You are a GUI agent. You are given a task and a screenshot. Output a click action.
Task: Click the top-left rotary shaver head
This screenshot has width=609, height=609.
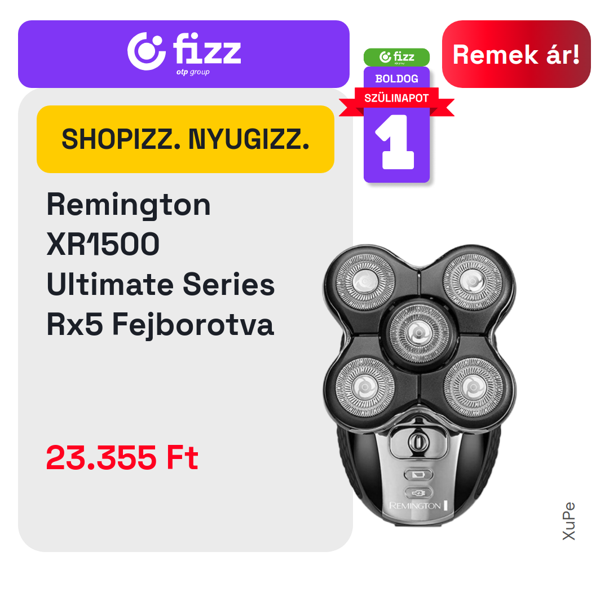coord(365,281)
